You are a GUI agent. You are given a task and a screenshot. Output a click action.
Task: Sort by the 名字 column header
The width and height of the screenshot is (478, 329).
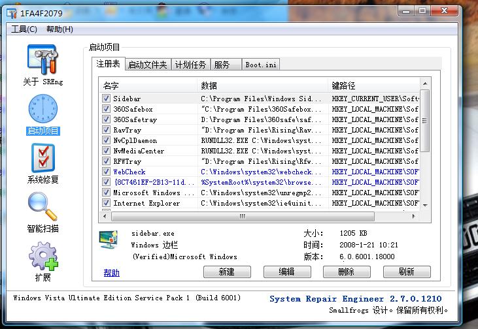tap(148, 86)
